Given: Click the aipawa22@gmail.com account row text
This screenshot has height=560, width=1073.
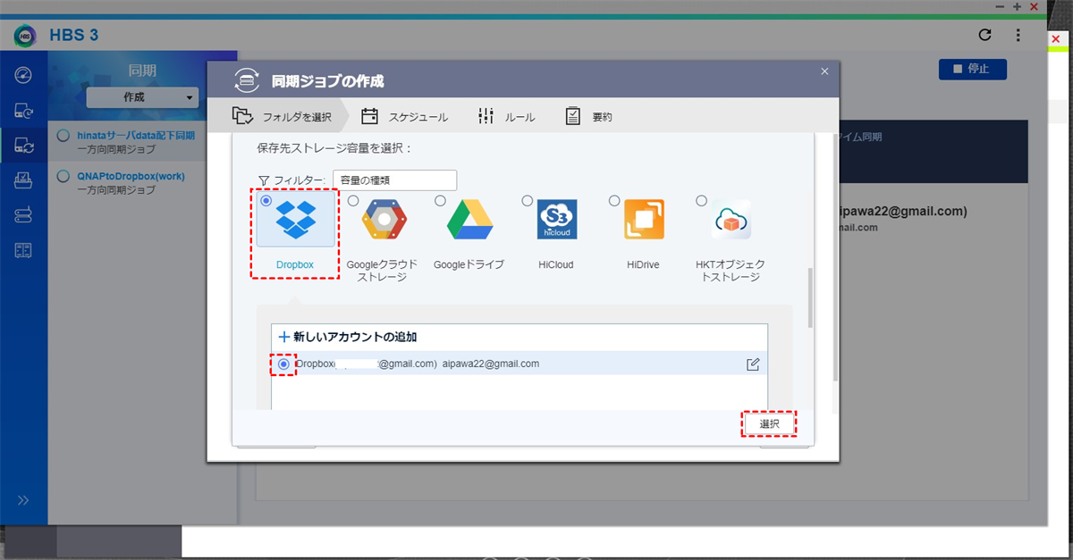Looking at the screenshot, I should click(491, 364).
